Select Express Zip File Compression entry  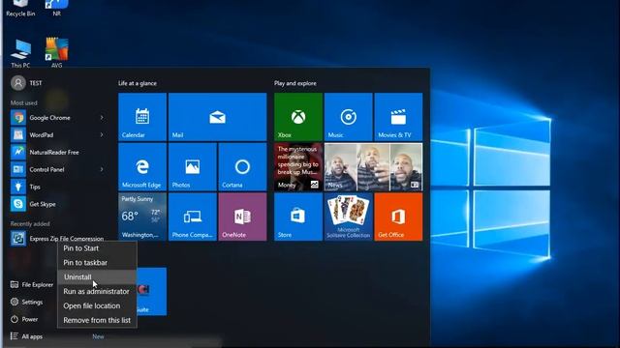point(58,239)
